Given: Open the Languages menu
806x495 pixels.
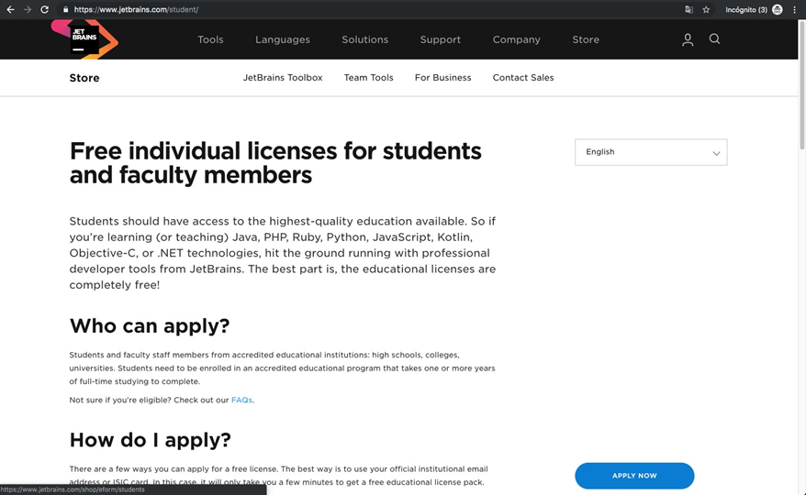Looking at the screenshot, I should point(283,39).
